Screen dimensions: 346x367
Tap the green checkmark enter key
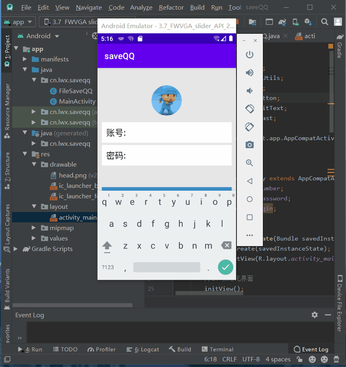(225, 267)
